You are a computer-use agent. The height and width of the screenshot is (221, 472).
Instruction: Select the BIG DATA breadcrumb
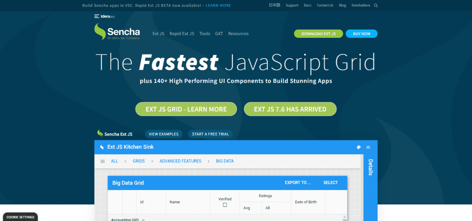point(225,161)
